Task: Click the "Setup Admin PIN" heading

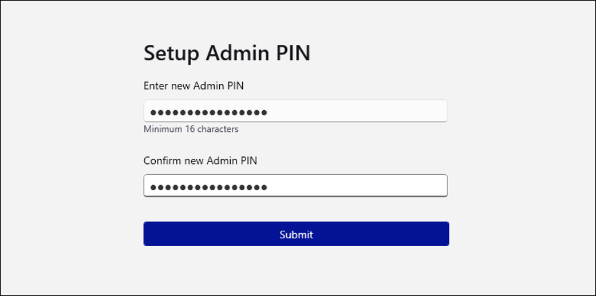Action: [227, 53]
